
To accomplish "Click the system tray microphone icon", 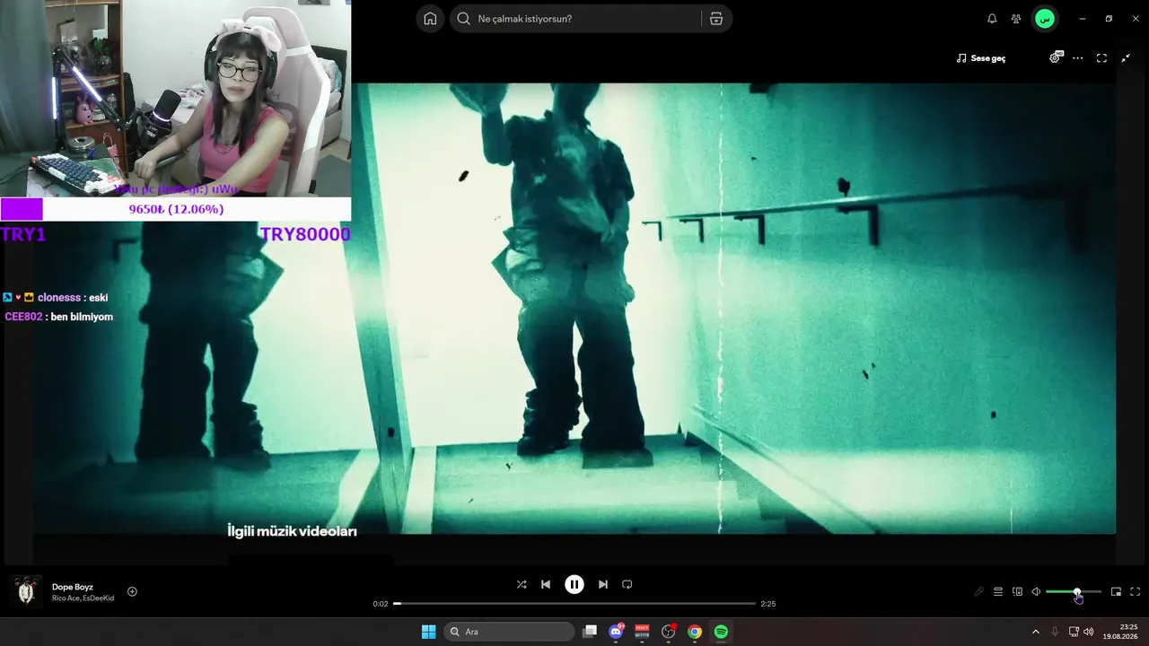I will [x=1055, y=632].
